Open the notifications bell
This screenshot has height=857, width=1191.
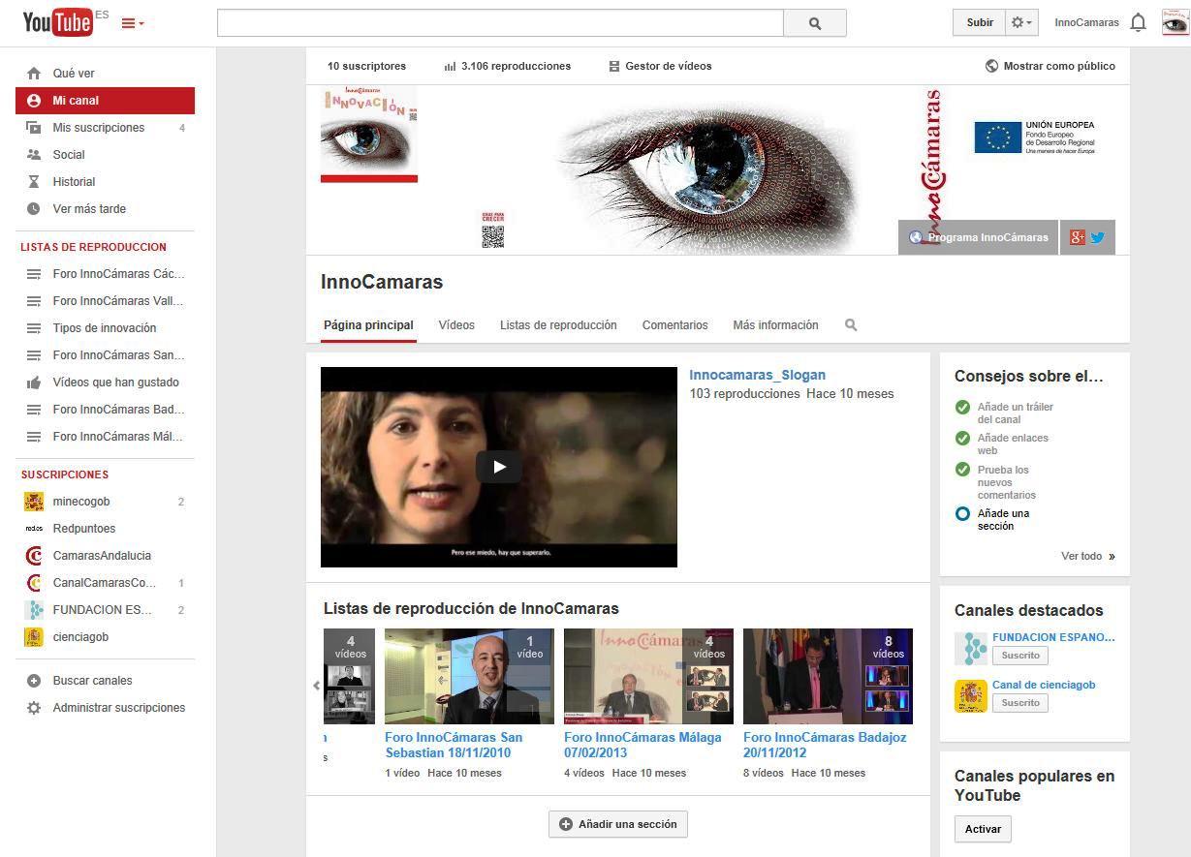pos(1139,22)
